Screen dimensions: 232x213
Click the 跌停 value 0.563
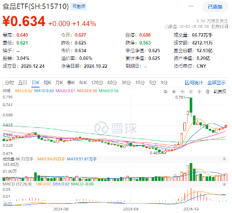(x=145, y=43)
